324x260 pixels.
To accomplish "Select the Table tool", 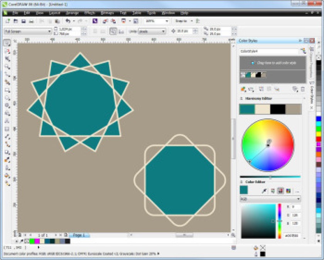I will [7, 129].
